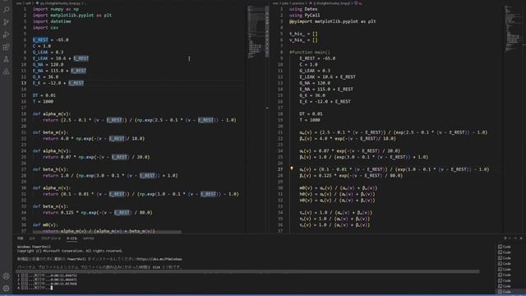
Task: Open the Run and Debug view
Action: point(6,35)
